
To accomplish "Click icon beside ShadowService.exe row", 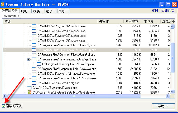I will [x=34, y=74].
